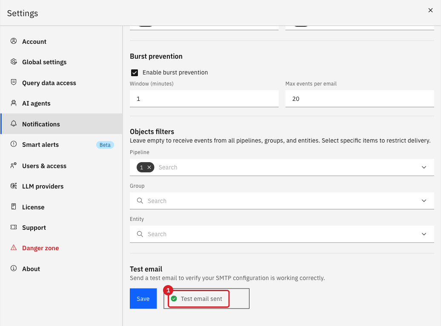Image resolution: width=441 pixels, height=326 pixels.
Task: Open Global settings section
Action: [x=62, y=62]
